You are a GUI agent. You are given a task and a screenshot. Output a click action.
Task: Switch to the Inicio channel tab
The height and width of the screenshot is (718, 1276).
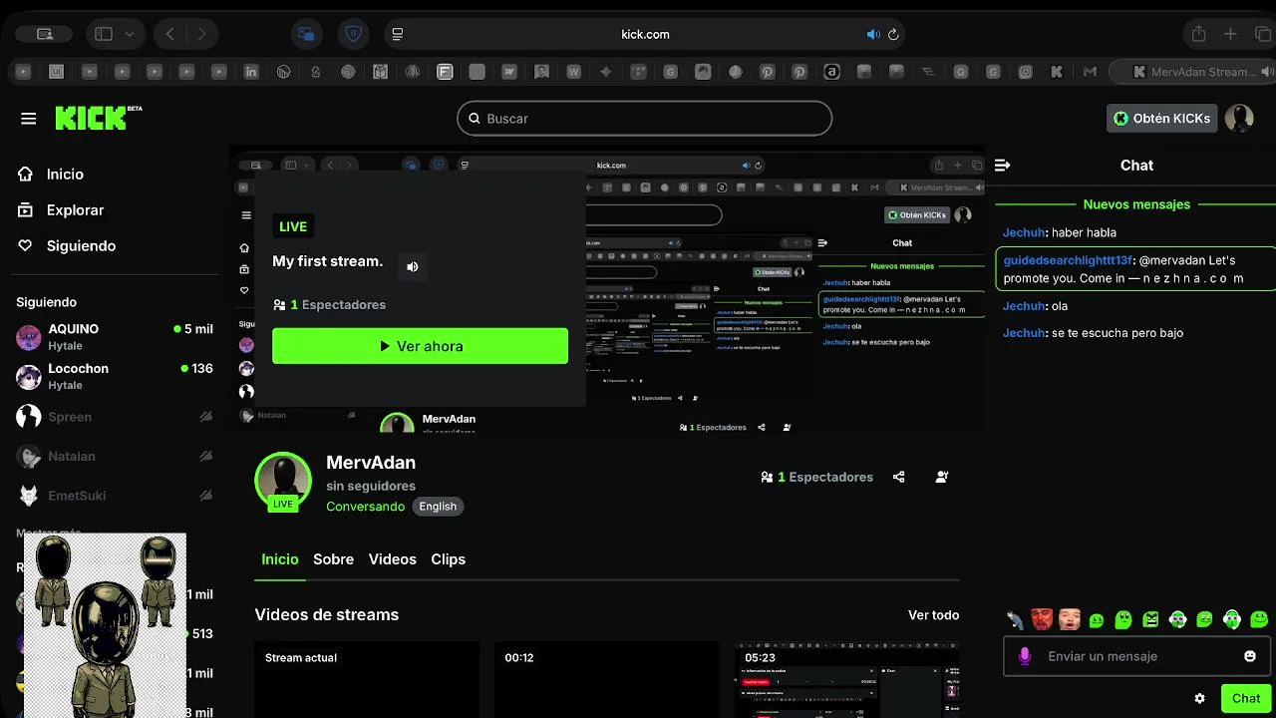tap(279, 559)
